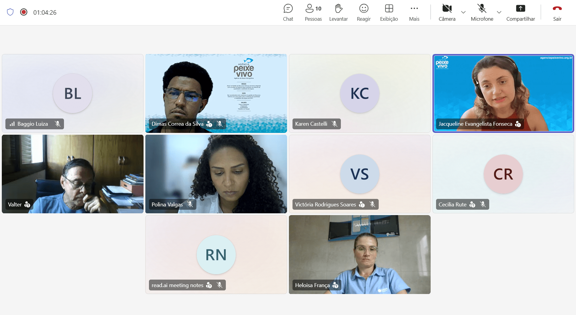Click Baggio Luiza's signal strength icon
Screen dimensions: 576x315
coord(12,124)
